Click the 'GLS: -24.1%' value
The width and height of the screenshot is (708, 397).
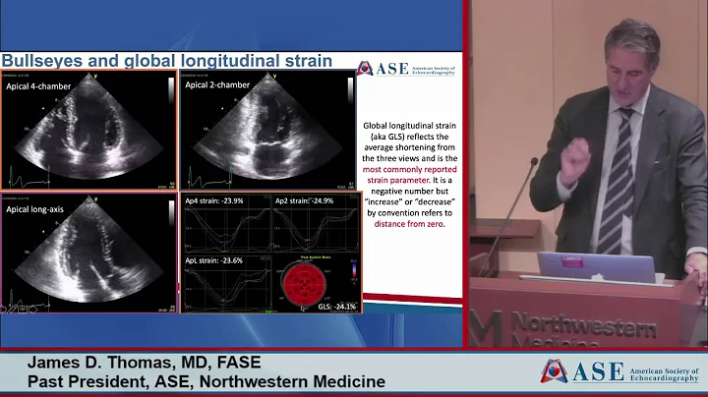337,307
